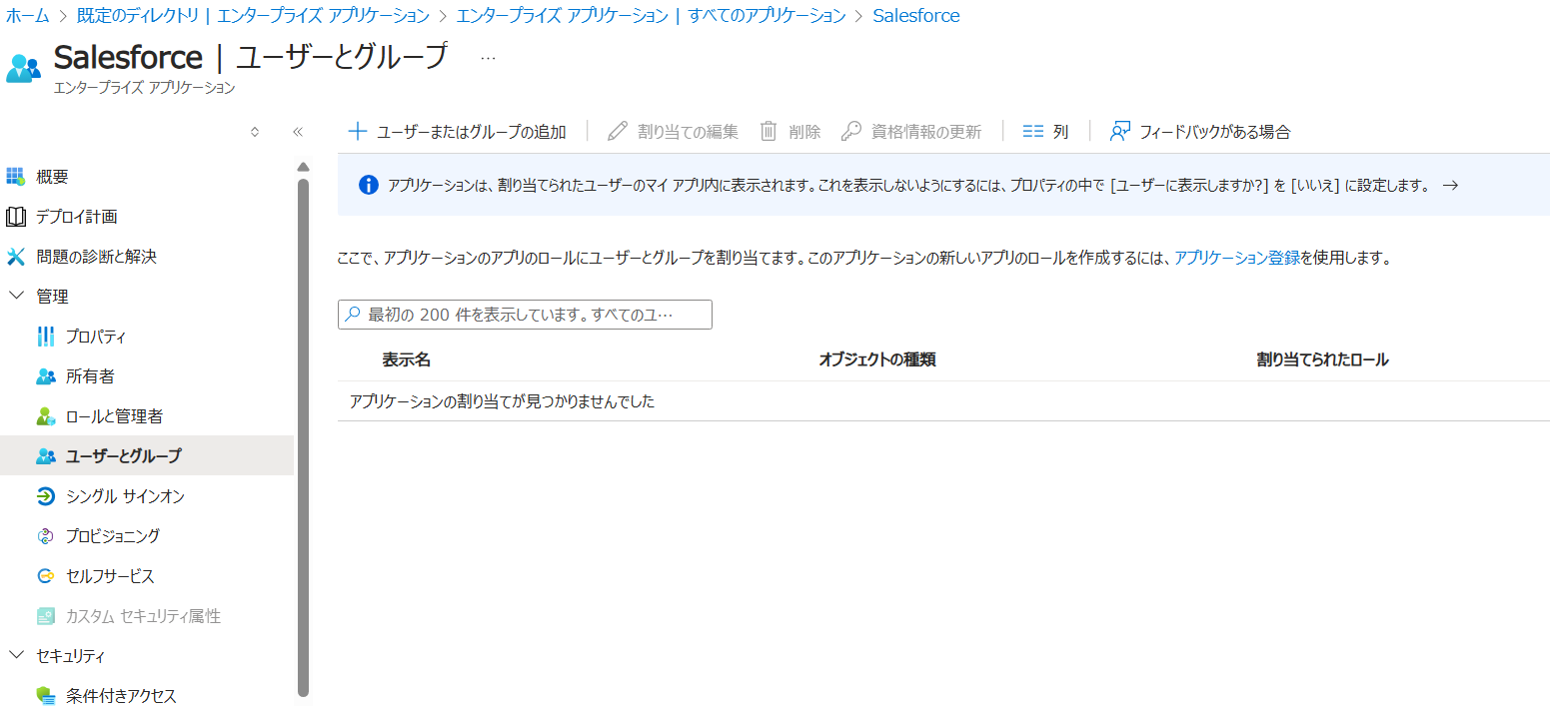
Task: Click the 問題の診断と解決 wrench icon
Action: [16, 257]
